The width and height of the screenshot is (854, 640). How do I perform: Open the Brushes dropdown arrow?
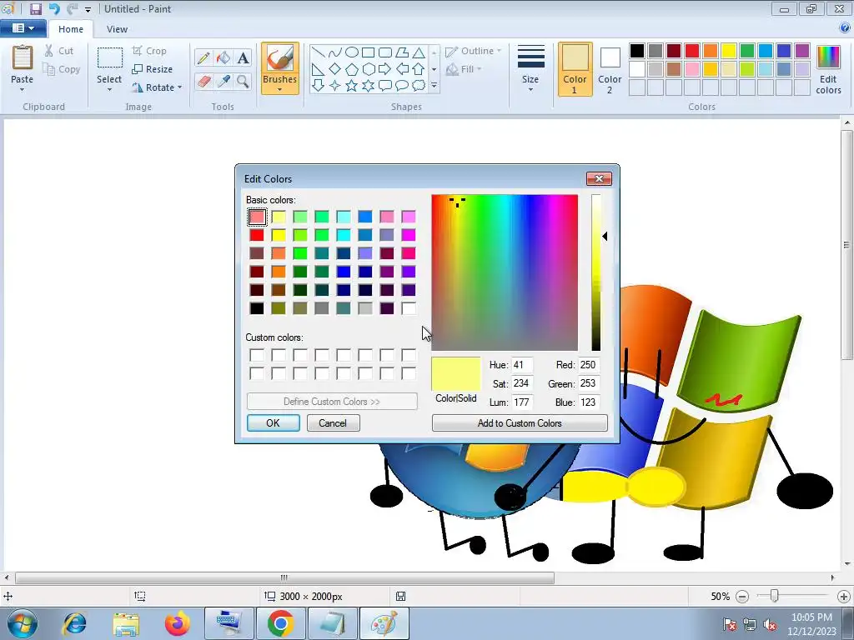pos(280,90)
